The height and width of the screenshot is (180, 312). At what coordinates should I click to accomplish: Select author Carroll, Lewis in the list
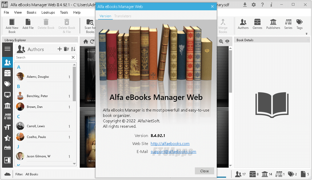coord(44,126)
